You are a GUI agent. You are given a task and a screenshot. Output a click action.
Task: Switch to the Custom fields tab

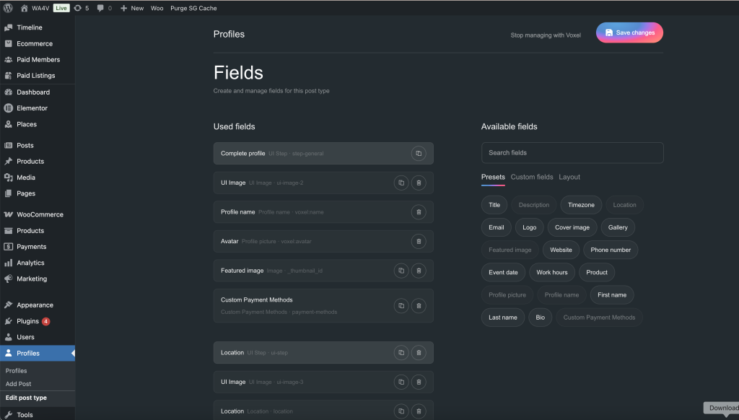pyautogui.click(x=531, y=177)
